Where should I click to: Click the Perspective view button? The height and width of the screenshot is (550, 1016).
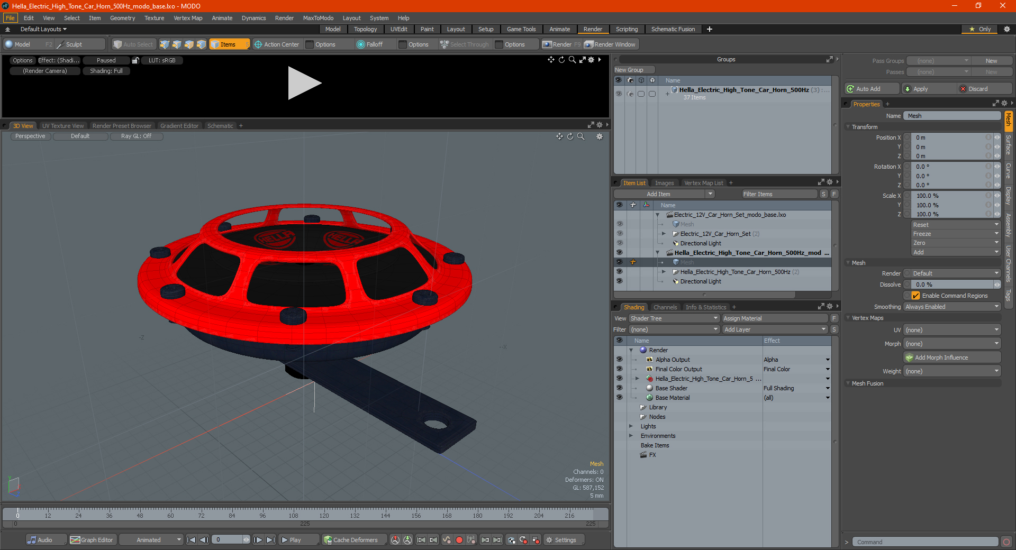(30, 136)
